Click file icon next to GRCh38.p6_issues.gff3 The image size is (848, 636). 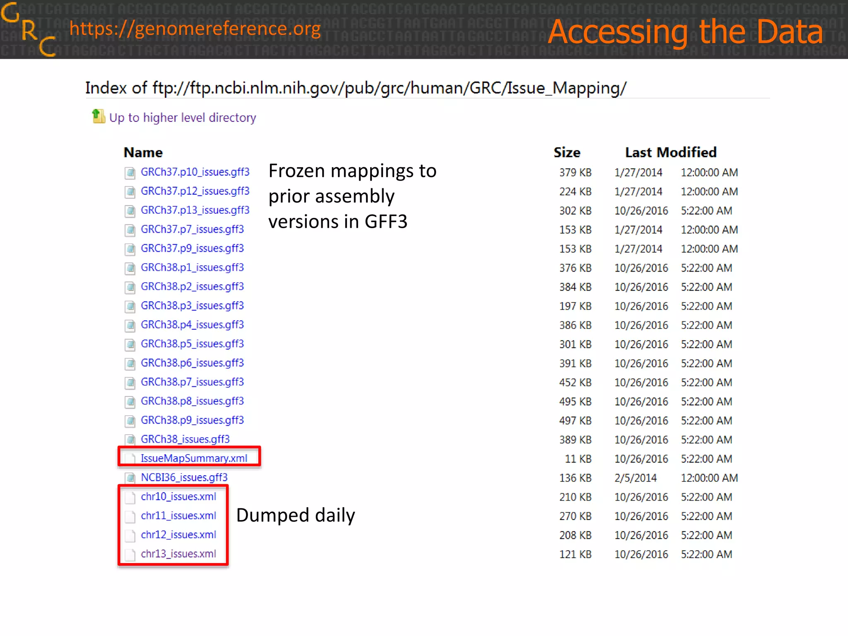tap(130, 363)
